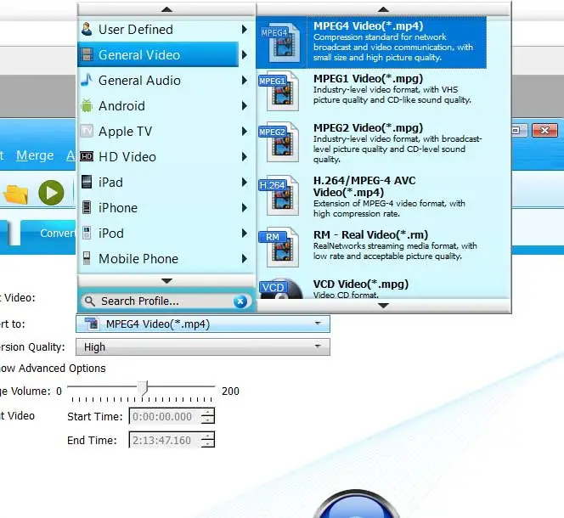Expand the Android submenu arrow
Viewport: 564px width, 518px height.
[x=245, y=106]
